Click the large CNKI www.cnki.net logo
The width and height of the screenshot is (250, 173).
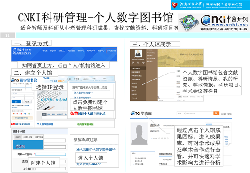click(225, 23)
